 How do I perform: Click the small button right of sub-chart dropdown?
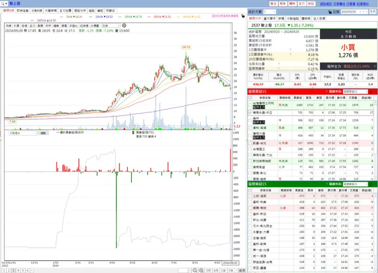click(43, 133)
